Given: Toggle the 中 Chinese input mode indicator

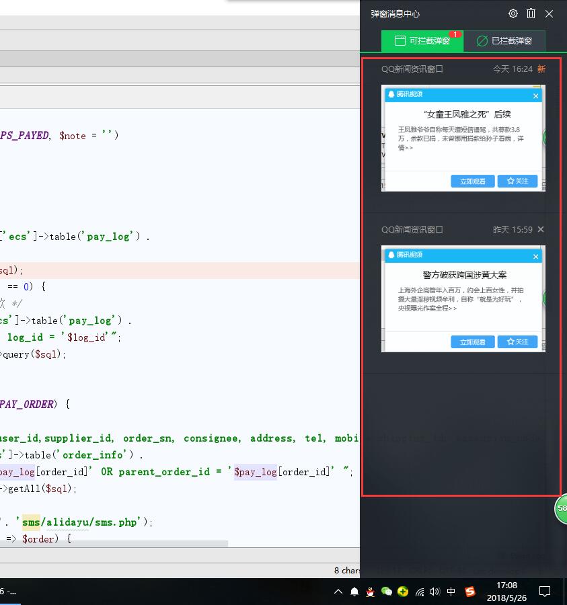Looking at the screenshot, I should tap(451, 592).
